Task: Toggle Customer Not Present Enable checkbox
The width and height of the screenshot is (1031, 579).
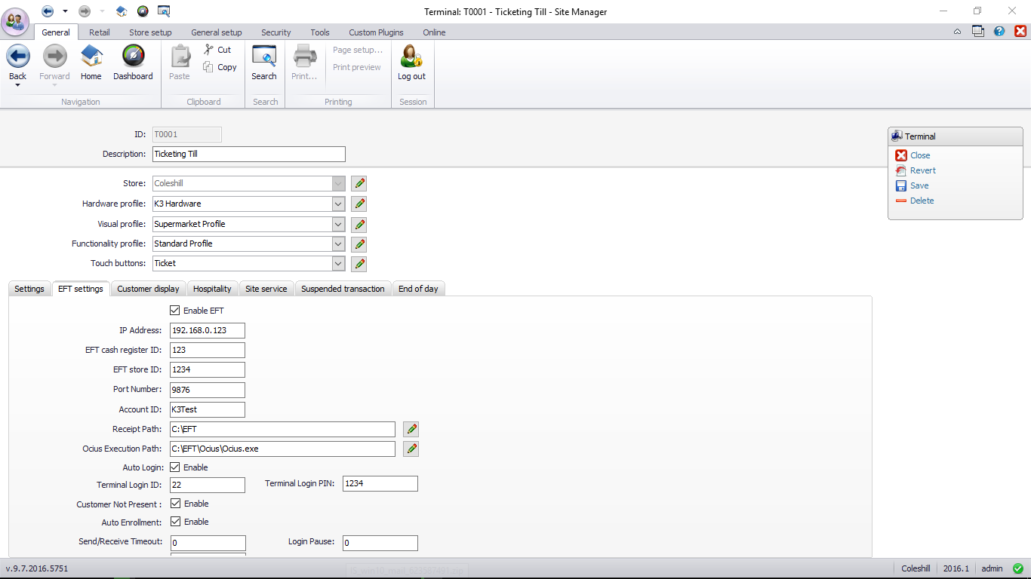Action: pyautogui.click(x=175, y=504)
